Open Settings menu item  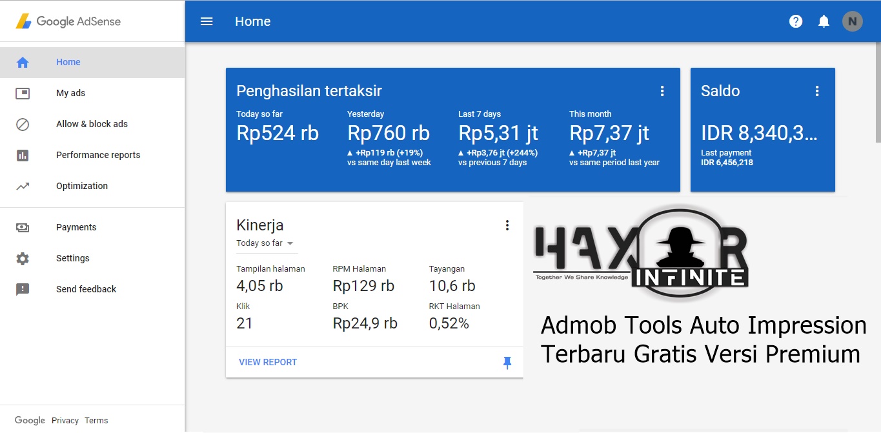(x=92, y=259)
